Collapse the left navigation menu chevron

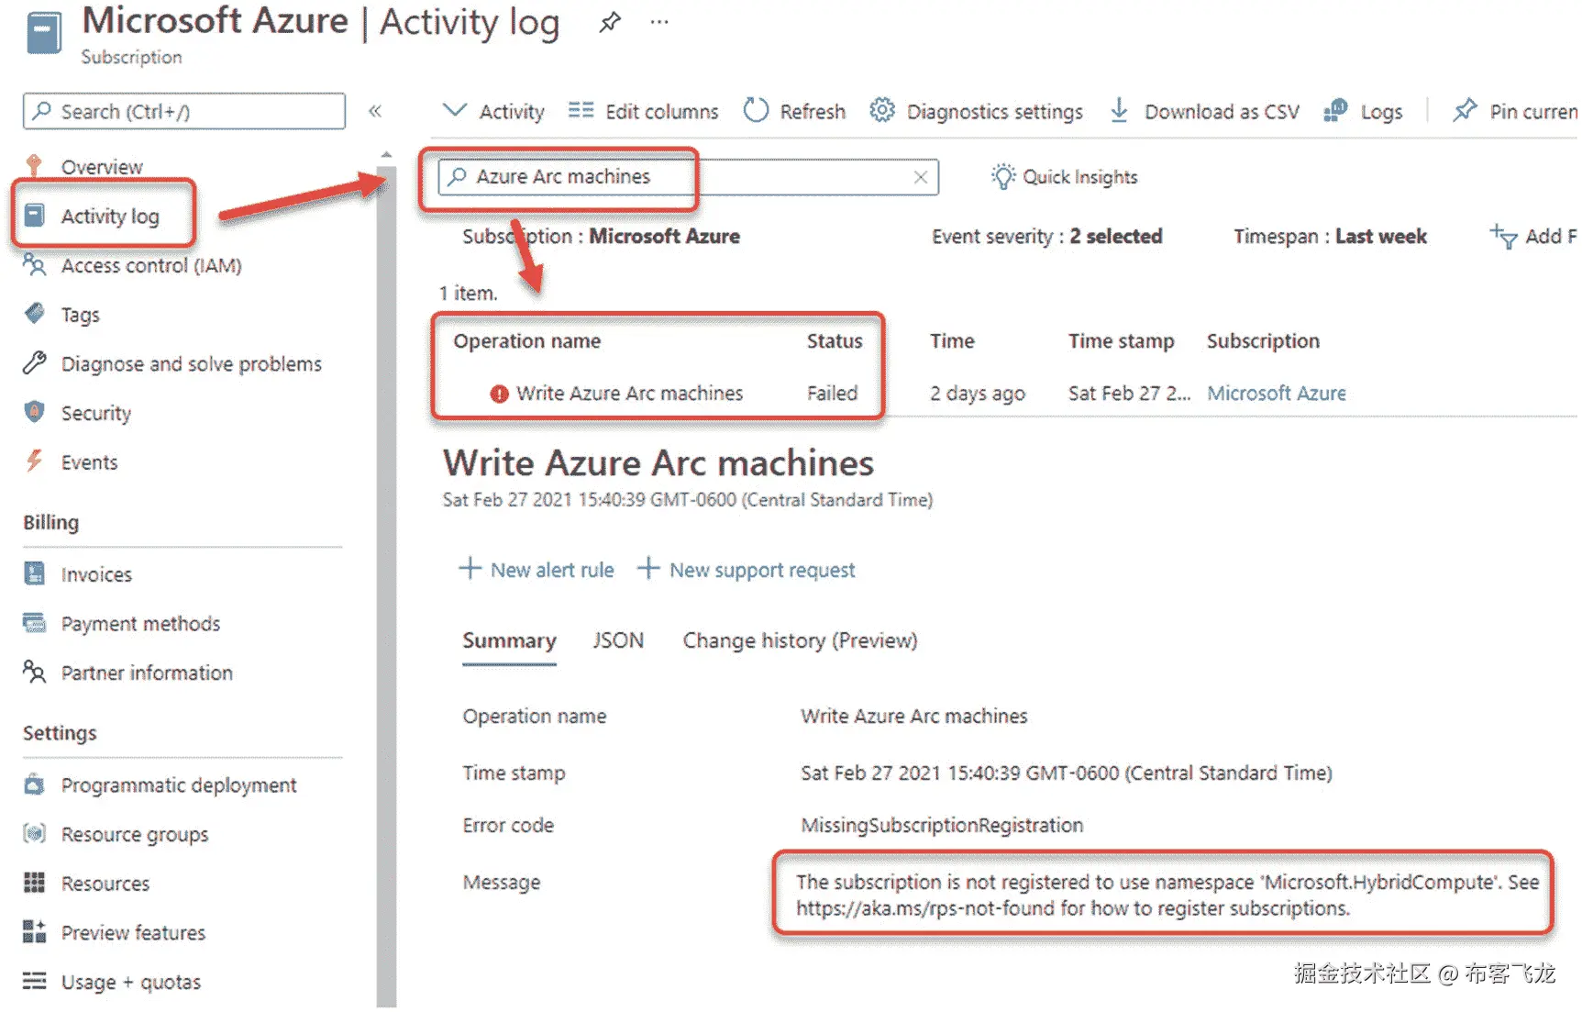(375, 111)
